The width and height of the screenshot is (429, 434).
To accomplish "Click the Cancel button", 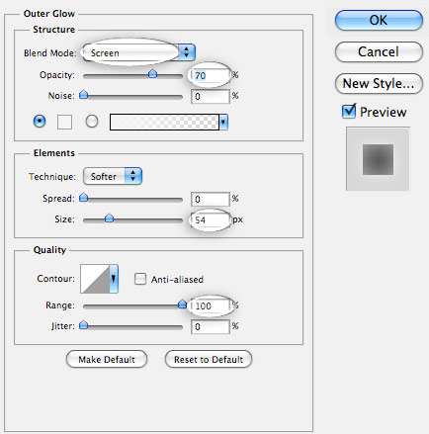I will pos(379,51).
